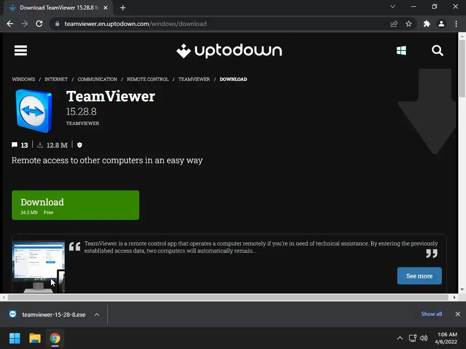Click the TeamViewer screenshot thumbnail
This screenshot has width=466, height=349.
[38, 267]
